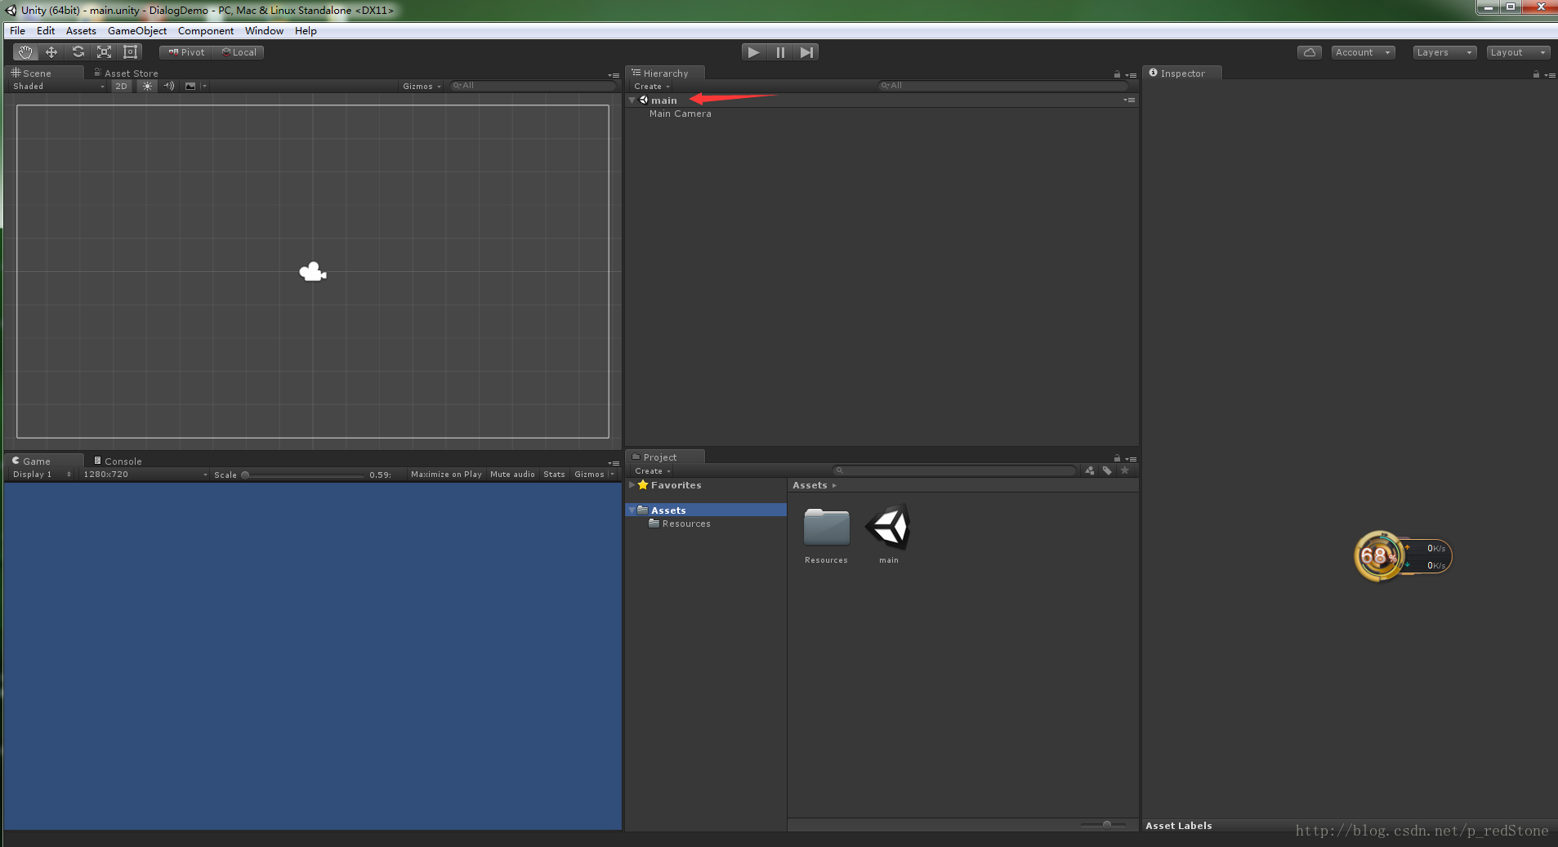Click the Pause button
1558x847 pixels.
pos(780,52)
